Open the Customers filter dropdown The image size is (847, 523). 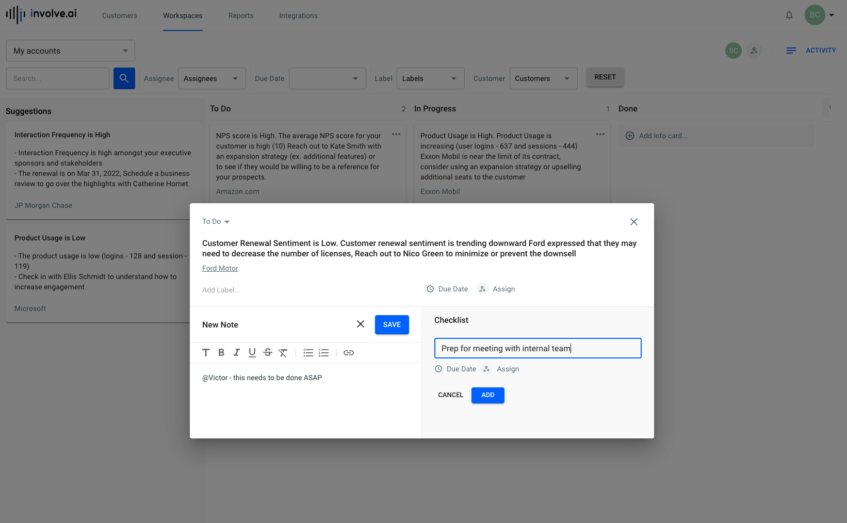544,78
